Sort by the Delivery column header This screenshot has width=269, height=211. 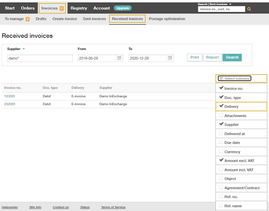tap(78, 88)
